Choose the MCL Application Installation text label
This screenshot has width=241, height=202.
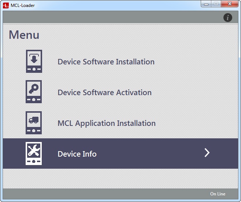(107, 123)
